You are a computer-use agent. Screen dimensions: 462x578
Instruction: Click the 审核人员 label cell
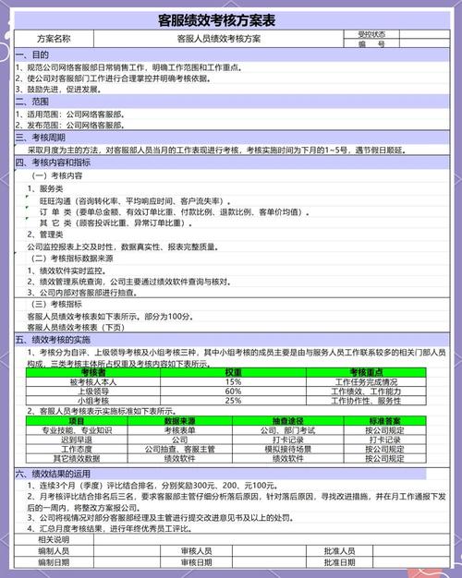[196, 551]
